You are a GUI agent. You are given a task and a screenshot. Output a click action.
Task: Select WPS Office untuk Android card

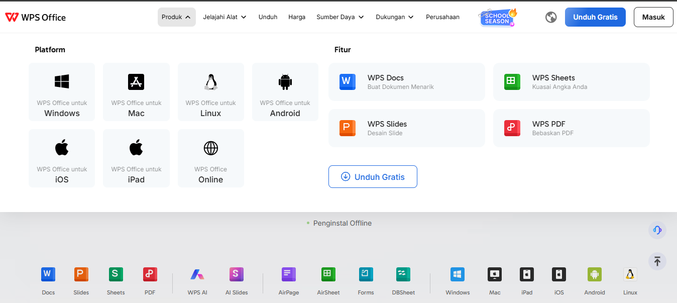pos(285,92)
